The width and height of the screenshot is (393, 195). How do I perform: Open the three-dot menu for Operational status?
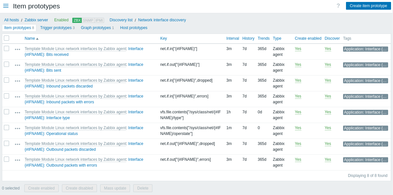(18, 128)
